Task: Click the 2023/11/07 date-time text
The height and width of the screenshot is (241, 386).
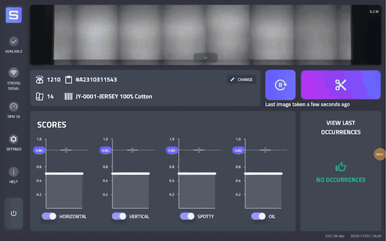Action: click(366, 236)
